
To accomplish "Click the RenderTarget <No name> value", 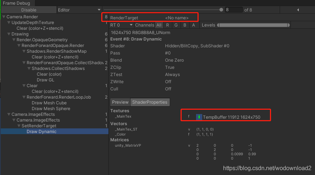I will point(177,18).
